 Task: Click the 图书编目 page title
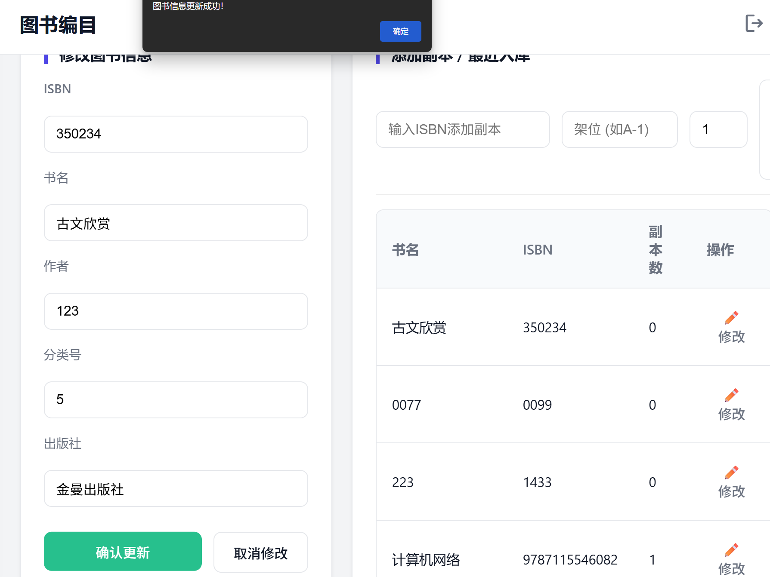(58, 25)
